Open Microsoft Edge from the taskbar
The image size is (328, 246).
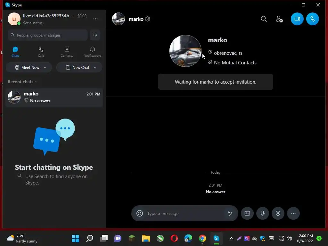188,238
